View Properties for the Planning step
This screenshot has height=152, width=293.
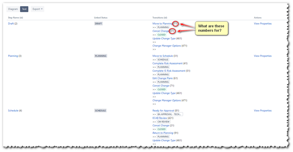tap(262, 56)
